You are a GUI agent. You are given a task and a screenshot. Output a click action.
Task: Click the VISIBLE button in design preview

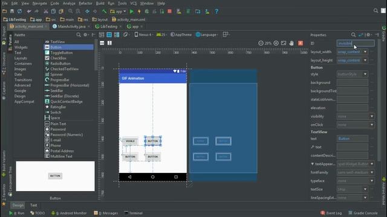coord(130,141)
